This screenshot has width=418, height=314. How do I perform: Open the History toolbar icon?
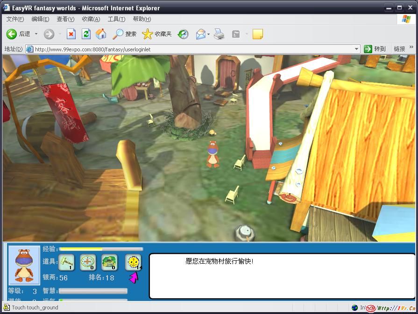tap(183, 34)
